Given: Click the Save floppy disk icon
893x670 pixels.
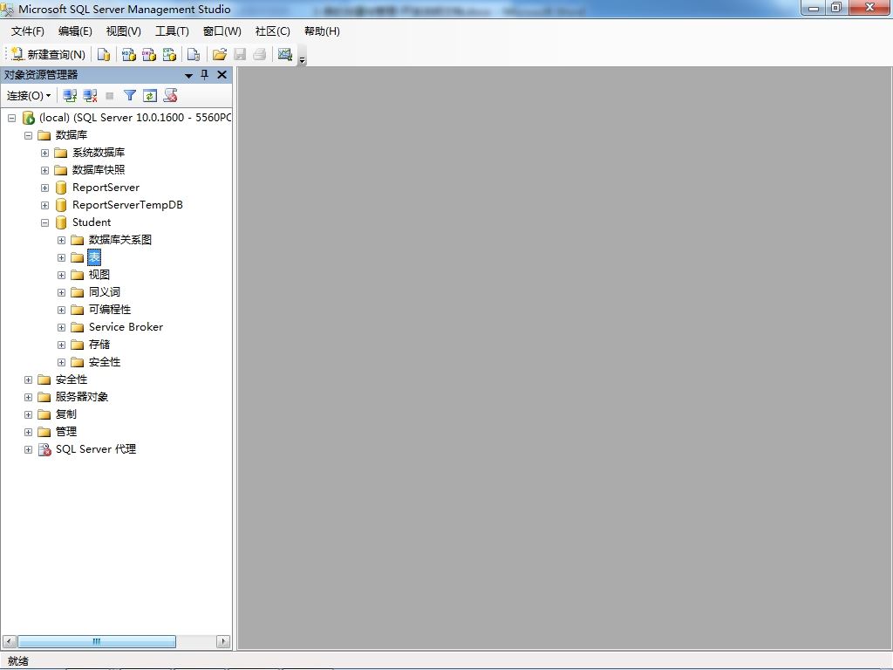Looking at the screenshot, I should [x=240, y=54].
